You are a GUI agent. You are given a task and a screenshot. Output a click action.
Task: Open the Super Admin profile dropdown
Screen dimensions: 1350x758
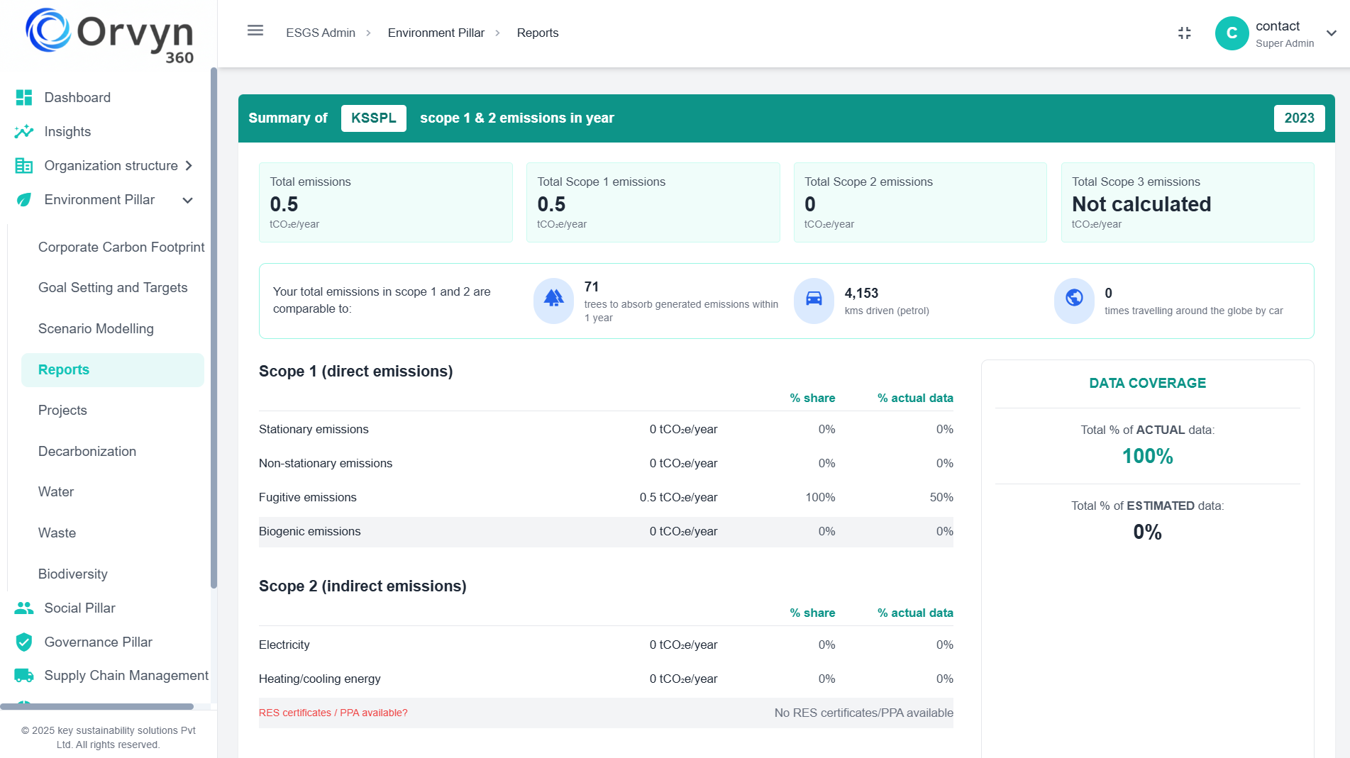pyautogui.click(x=1332, y=33)
